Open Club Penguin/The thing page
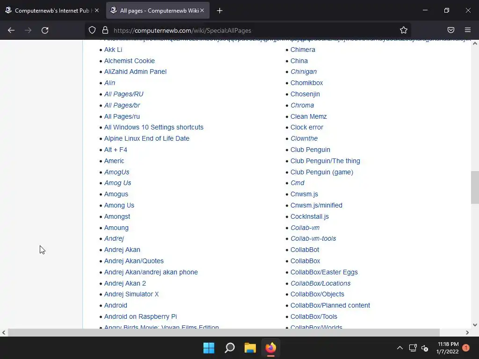The image size is (479, 359). 326,161
